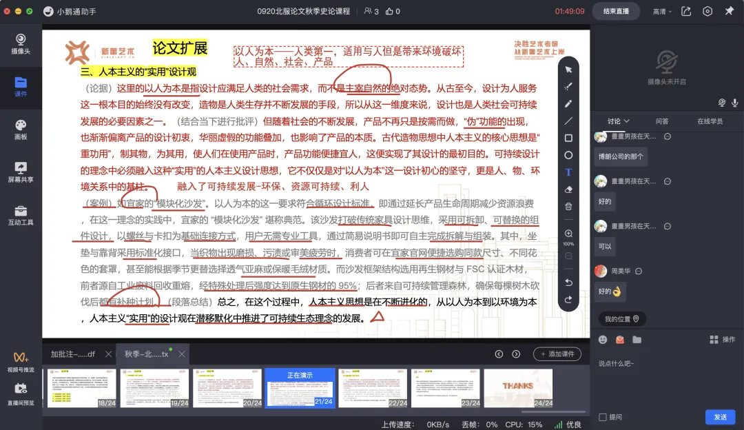744x430 pixels.
Task: Click the 优良 network quality indicator
Action: [x=568, y=424]
